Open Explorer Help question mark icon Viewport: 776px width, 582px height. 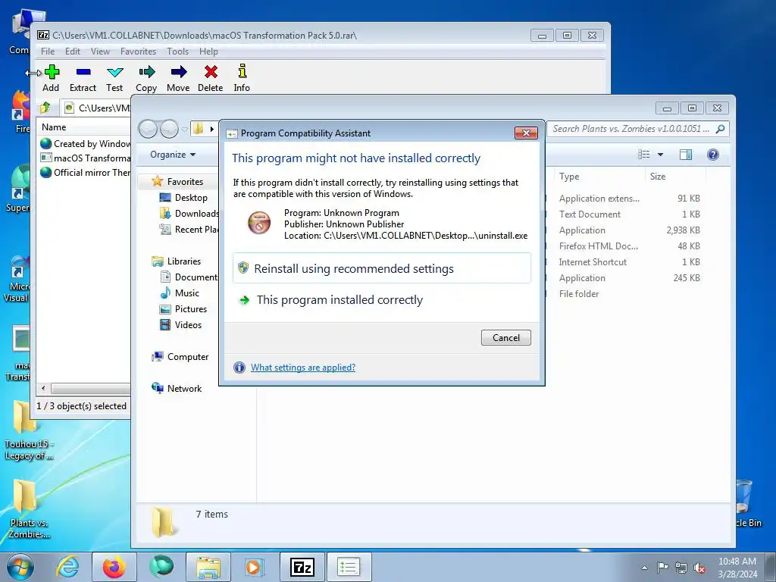tap(712, 155)
